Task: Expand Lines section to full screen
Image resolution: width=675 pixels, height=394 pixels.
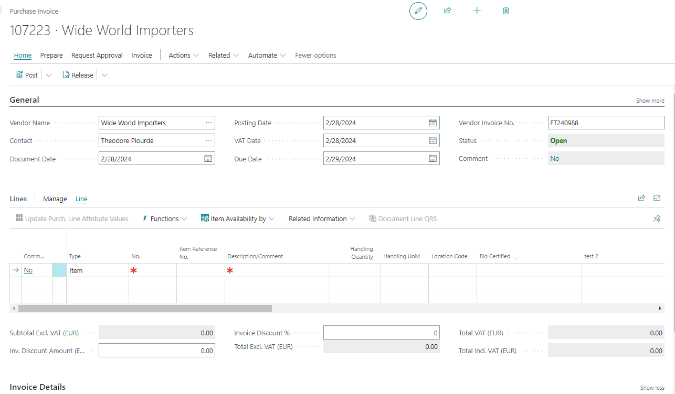Action: pyautogui.click(x=657, y=198)
